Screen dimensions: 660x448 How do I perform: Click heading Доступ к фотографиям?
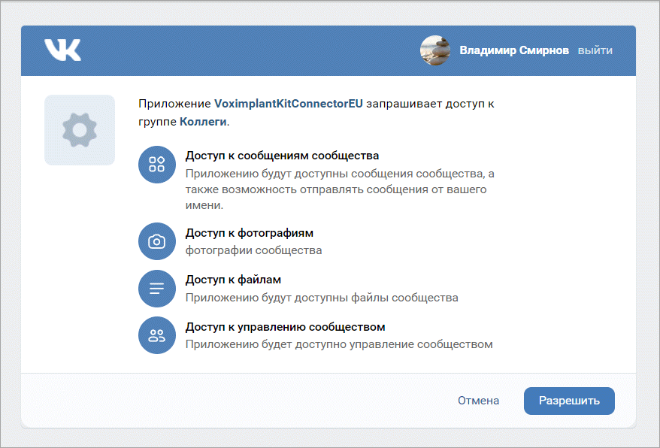click(x=249, y=233)
